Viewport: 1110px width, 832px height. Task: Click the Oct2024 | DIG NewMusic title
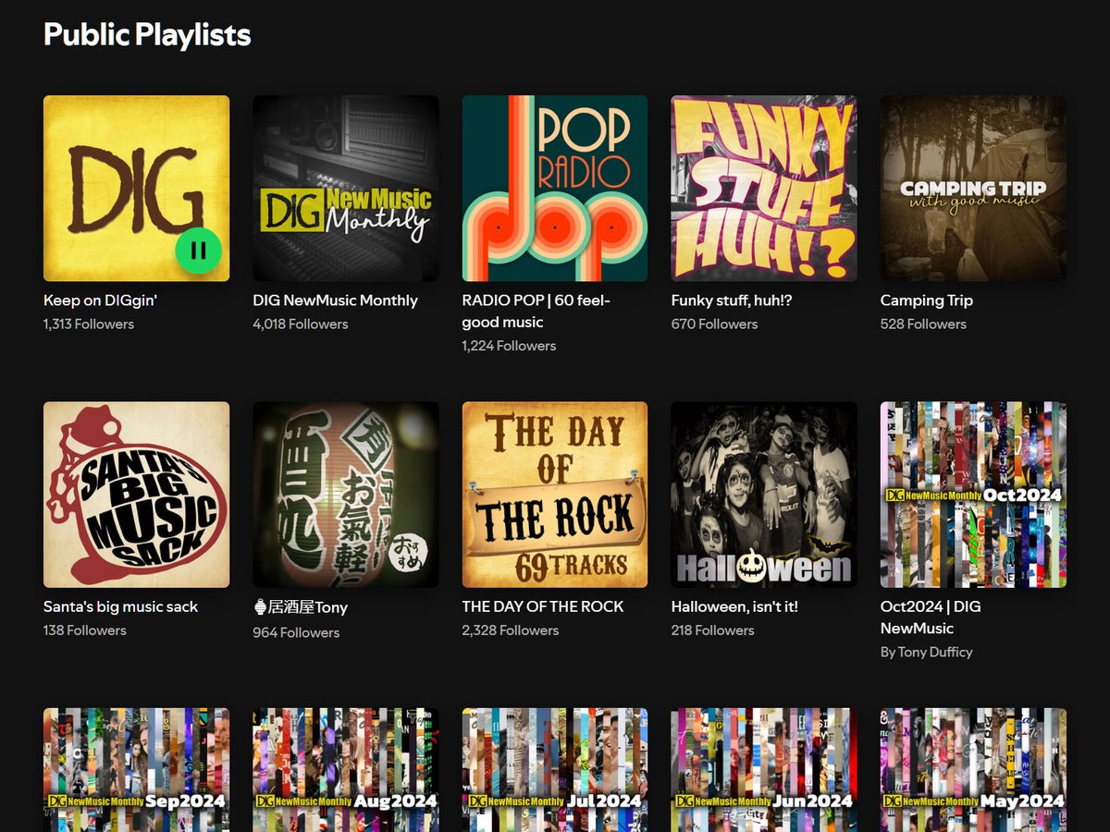(931, 618)
